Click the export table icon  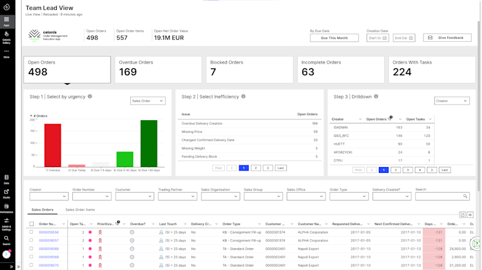pos(462,214)
